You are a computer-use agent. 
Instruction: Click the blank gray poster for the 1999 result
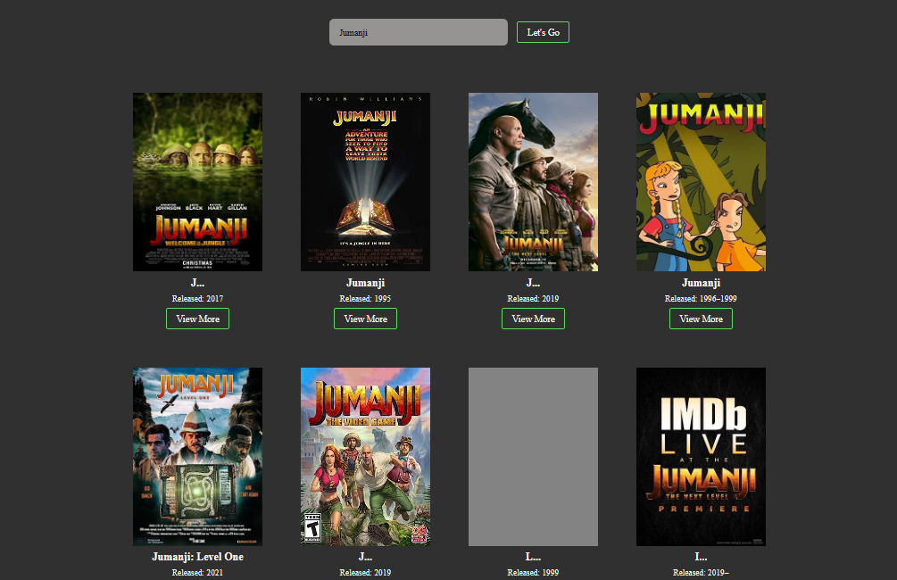click(533, 456)
